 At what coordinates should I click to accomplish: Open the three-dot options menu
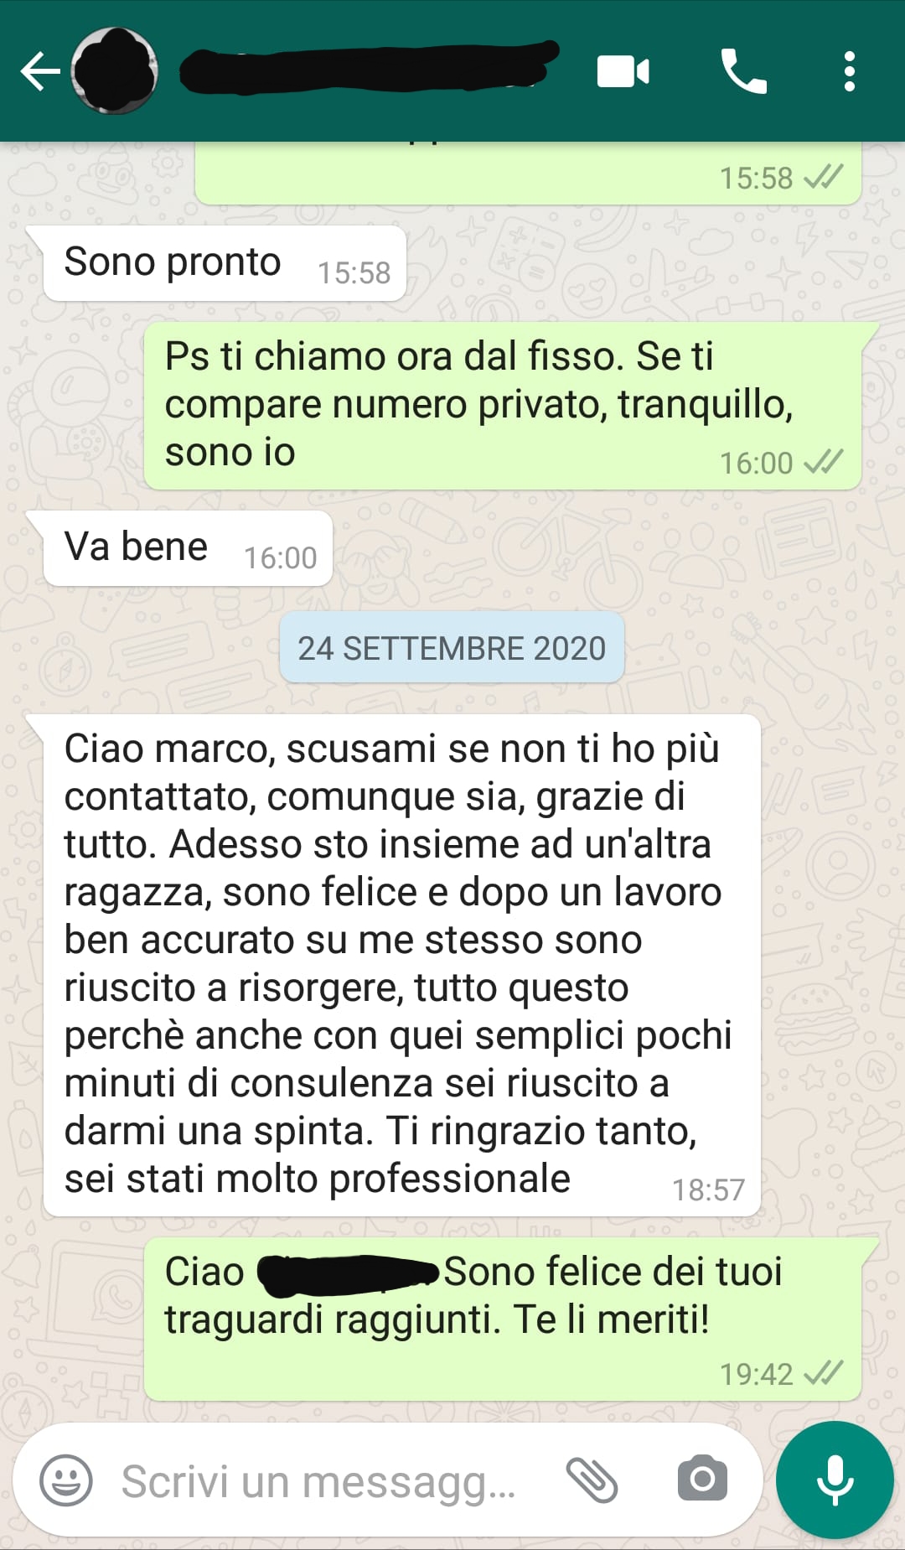[x=849, y=71]
